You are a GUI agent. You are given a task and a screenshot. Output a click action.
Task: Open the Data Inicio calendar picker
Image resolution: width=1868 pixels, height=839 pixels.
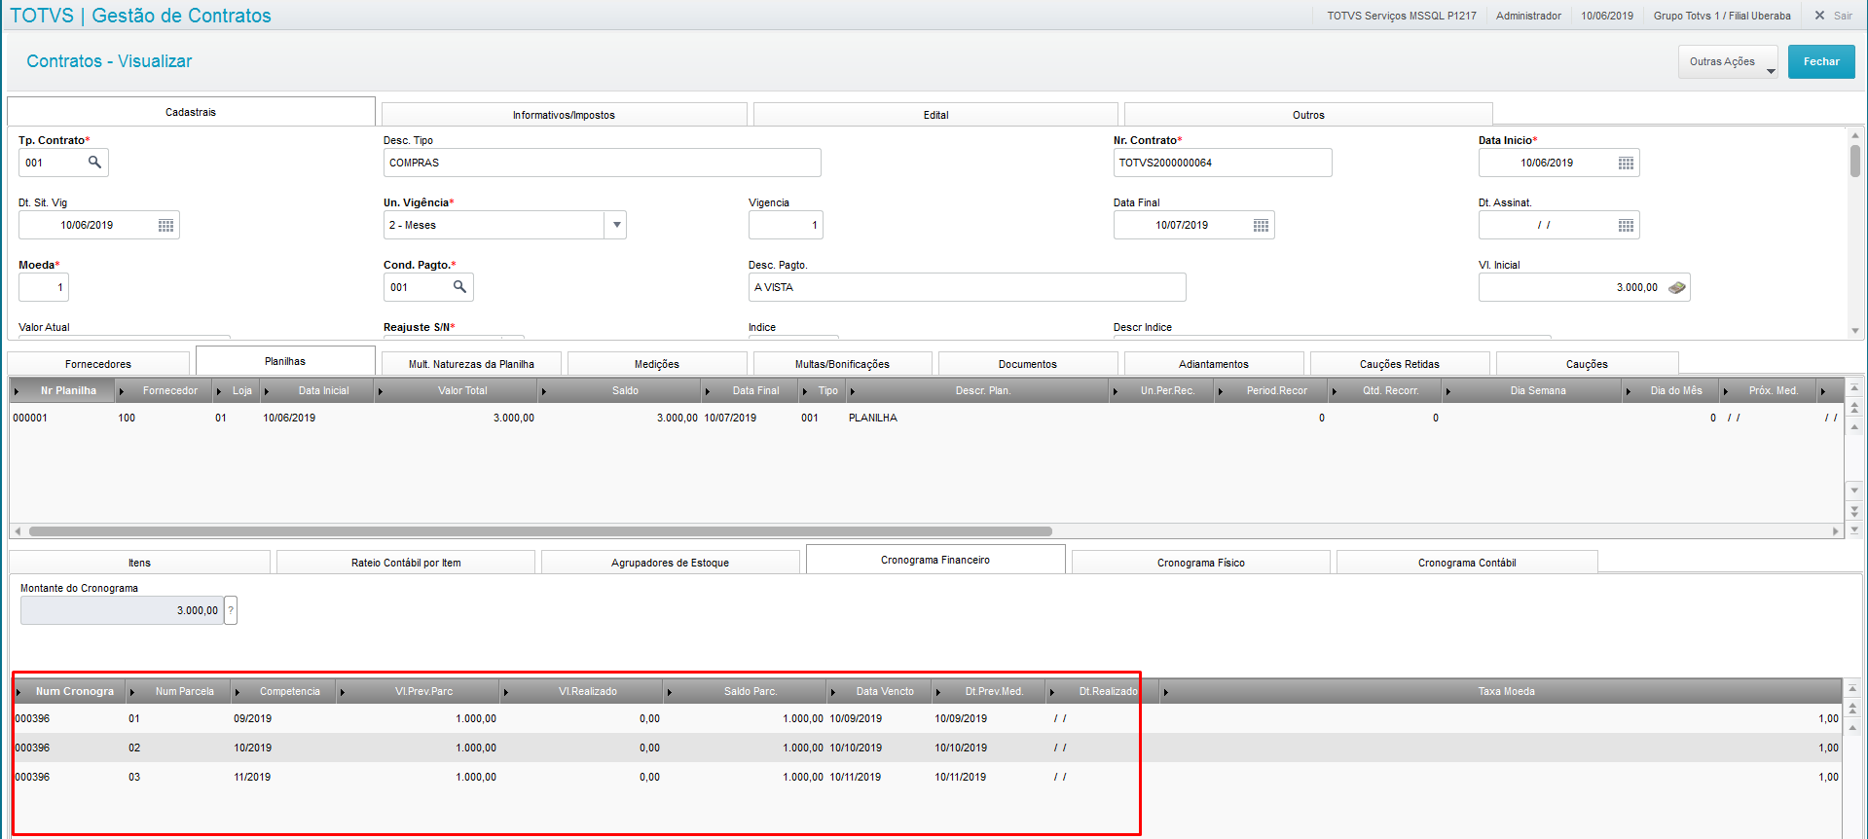tap(1626, 163)
